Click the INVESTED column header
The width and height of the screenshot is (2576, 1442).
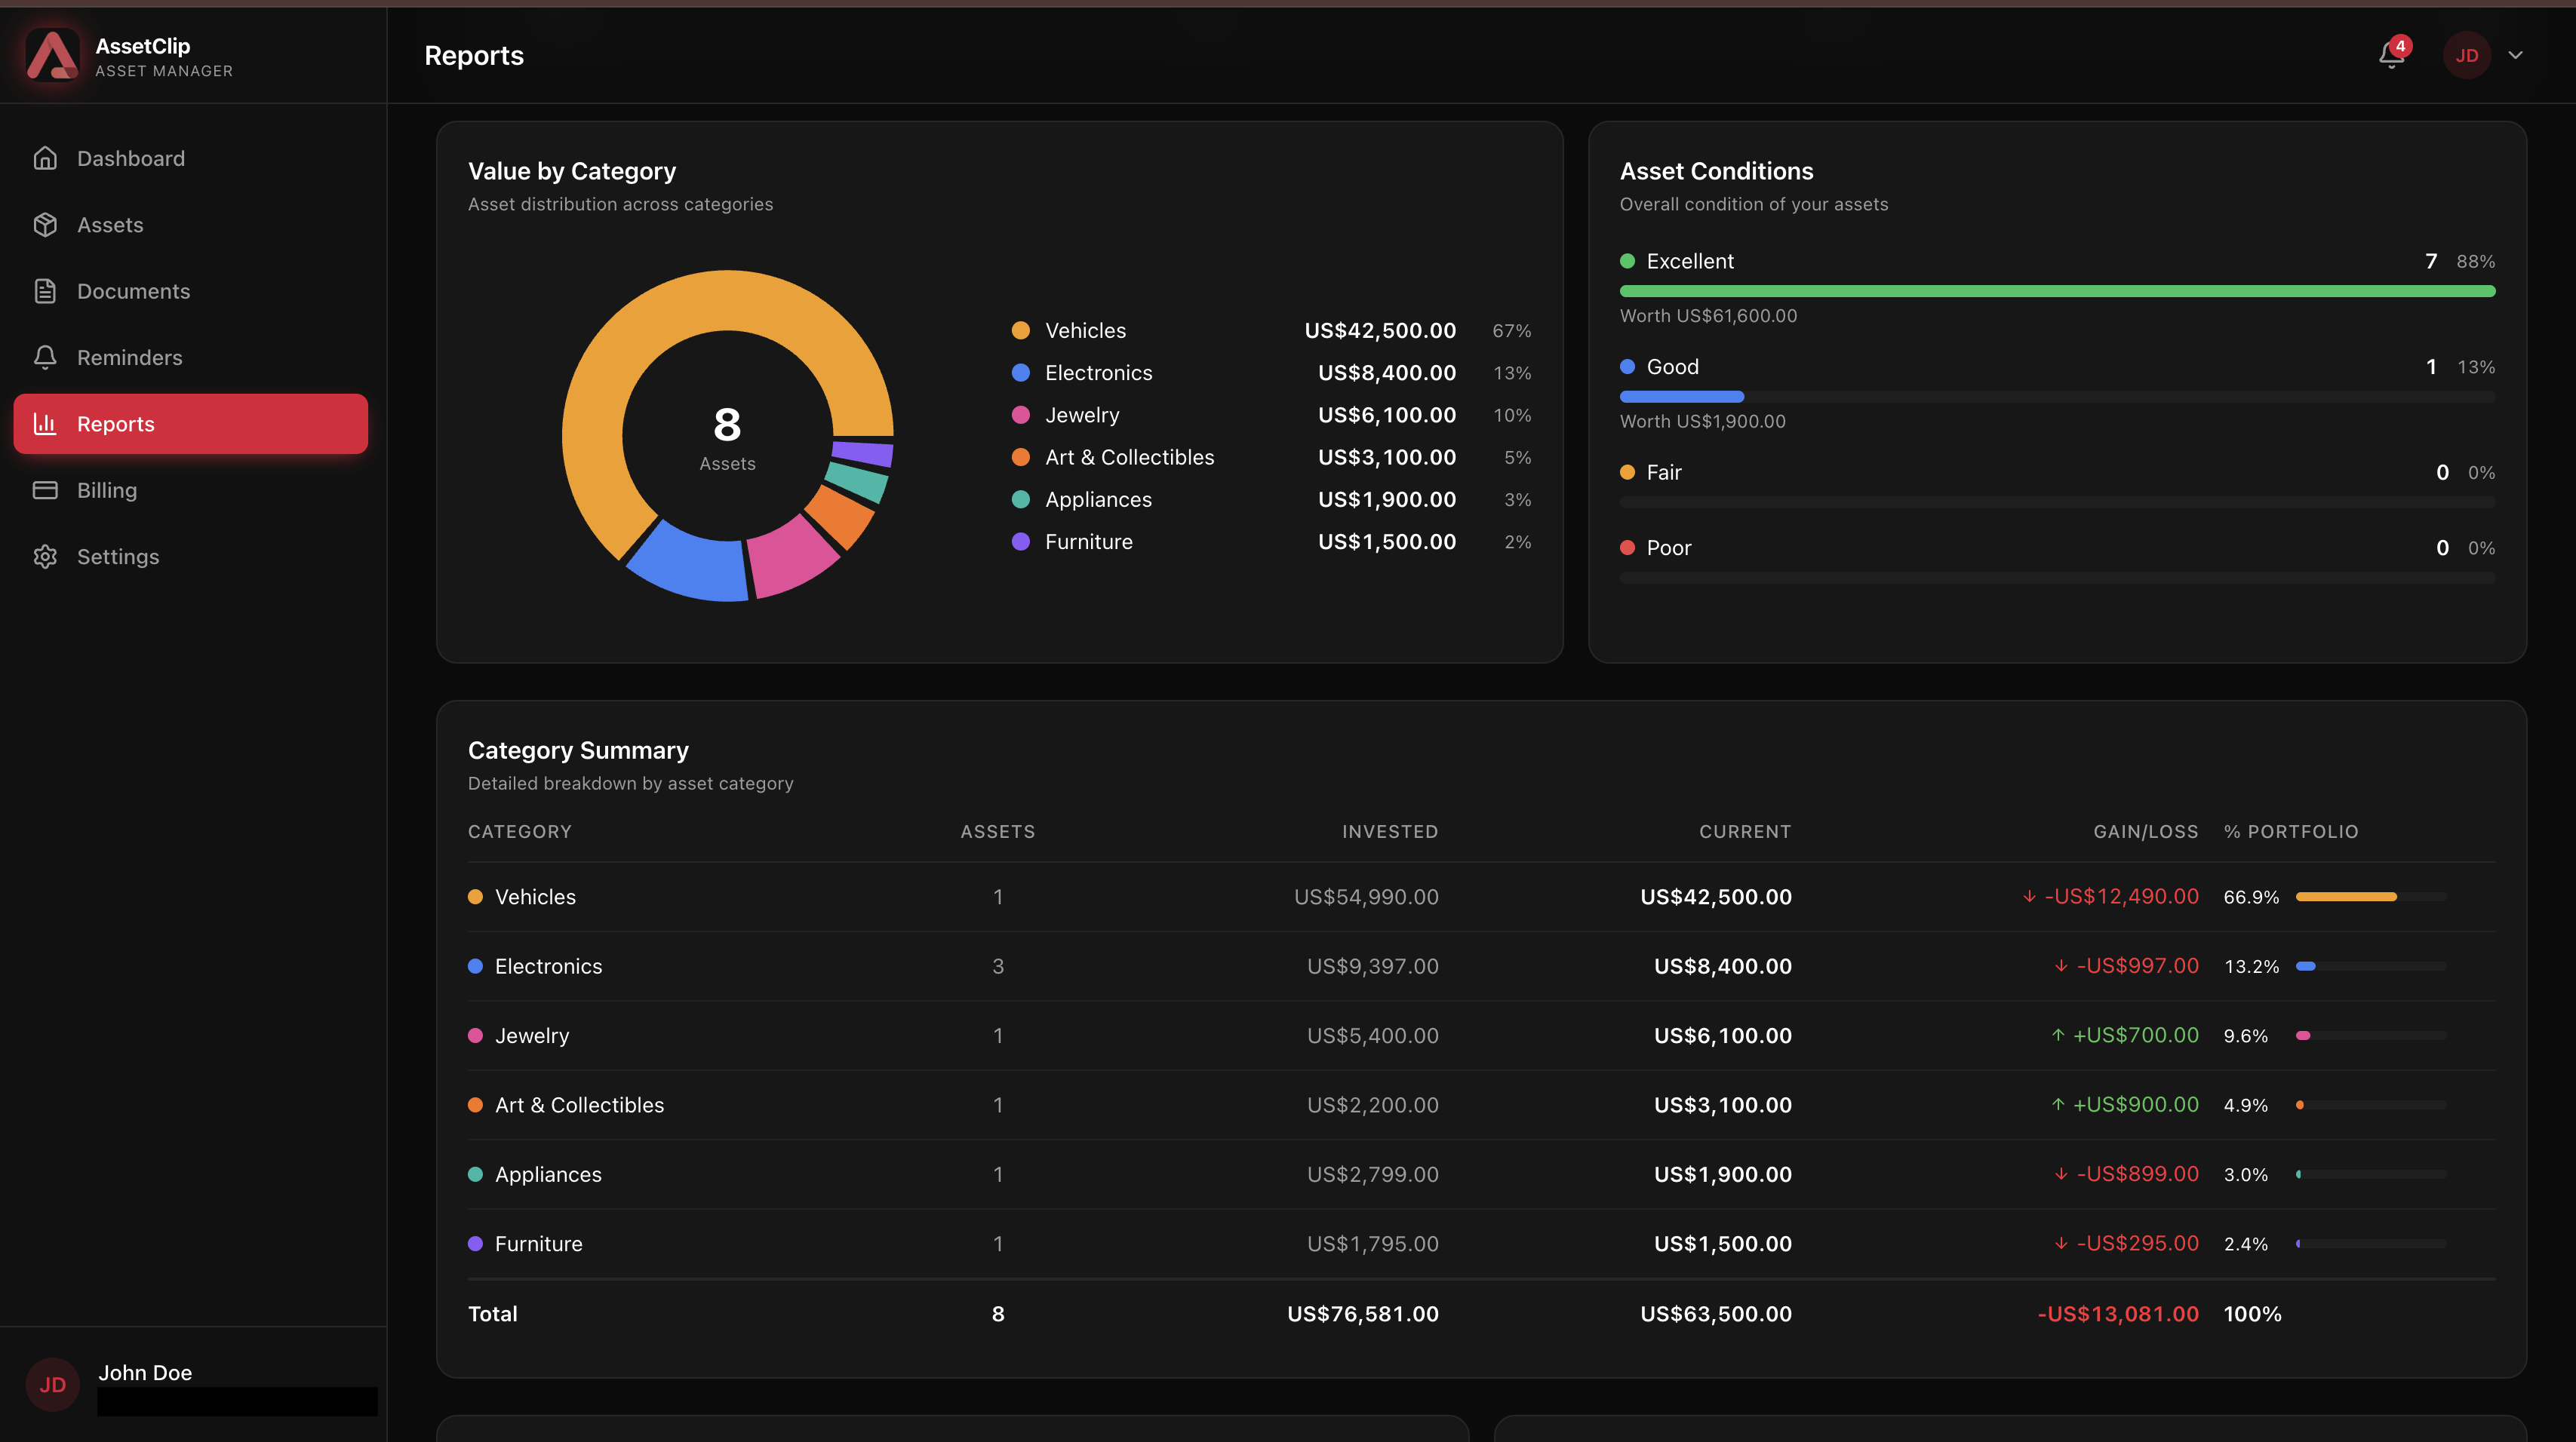click(1390, 831)
